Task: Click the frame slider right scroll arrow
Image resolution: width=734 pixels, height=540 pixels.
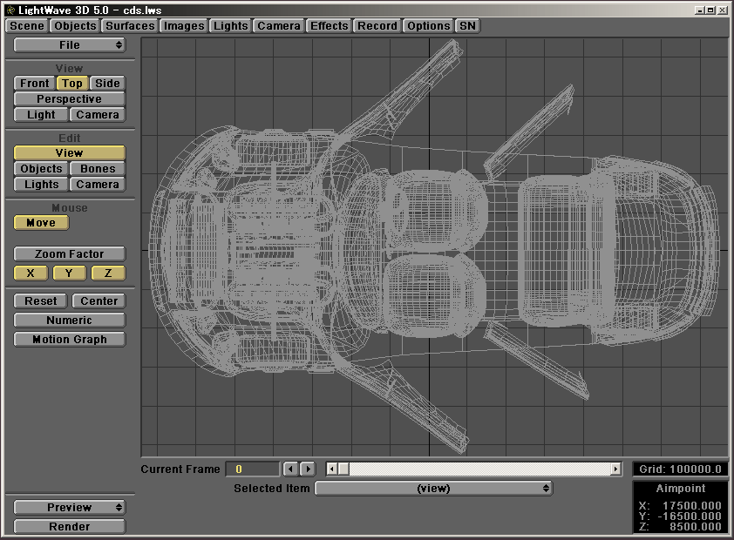Action: [x=615, y=469]
